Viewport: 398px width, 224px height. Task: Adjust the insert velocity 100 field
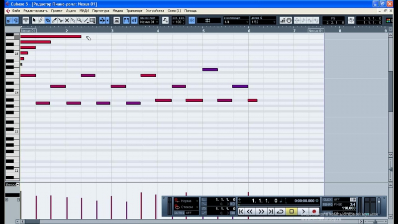pyautogui.click(x=179, y=22)
